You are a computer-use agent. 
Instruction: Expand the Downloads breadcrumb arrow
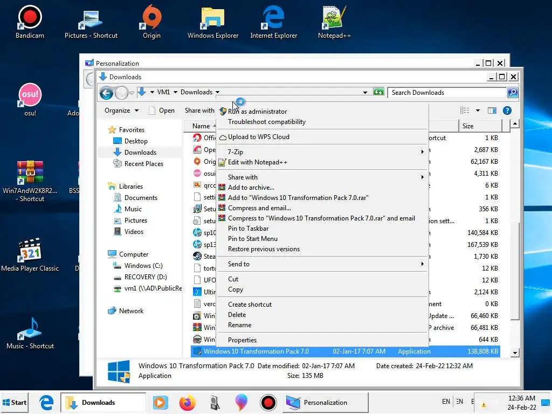click(x=218, y=92)
